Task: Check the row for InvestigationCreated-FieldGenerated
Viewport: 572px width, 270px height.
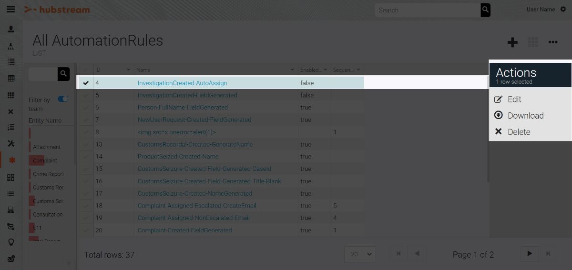Action: pos(86,95)
